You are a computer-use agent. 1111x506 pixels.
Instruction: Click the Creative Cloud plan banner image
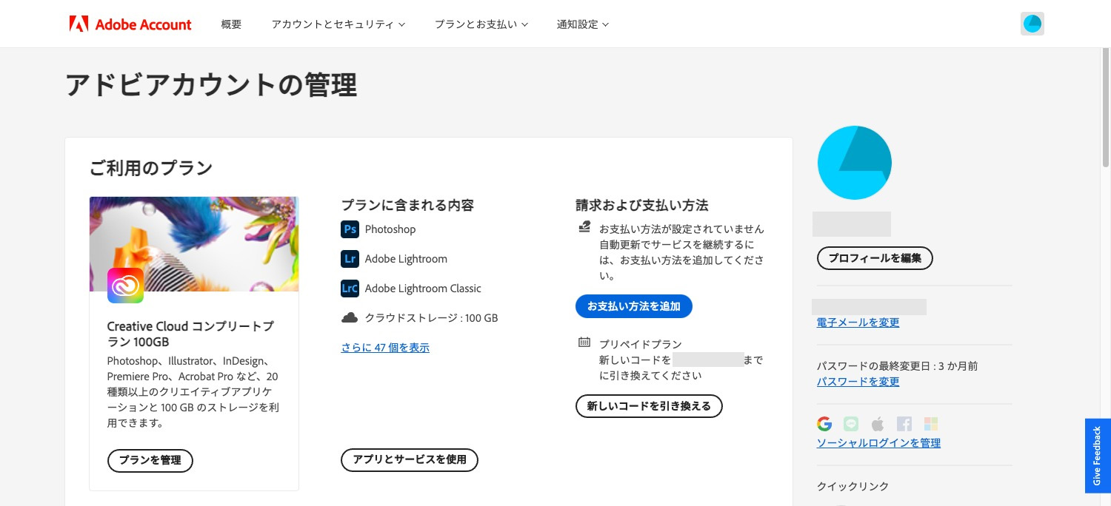point(194,243)
